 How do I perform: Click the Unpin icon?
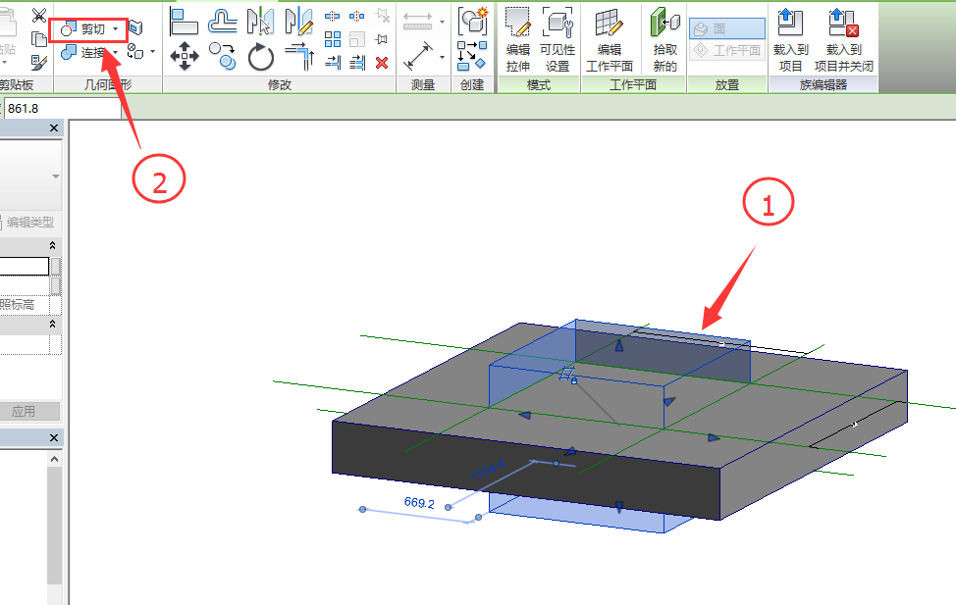tap(382, 16)
